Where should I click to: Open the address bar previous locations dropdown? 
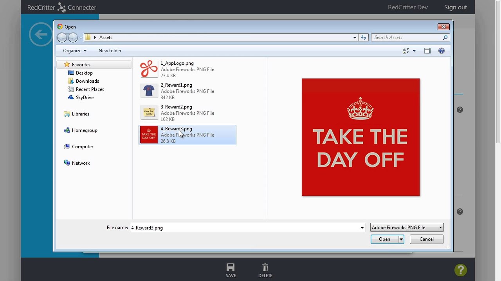(x=355, y=37)
